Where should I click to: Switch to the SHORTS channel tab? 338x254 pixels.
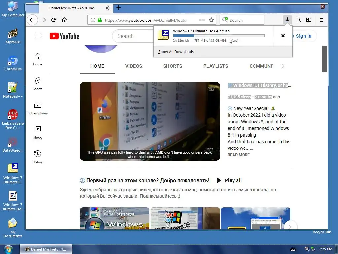tap(173, 66)
